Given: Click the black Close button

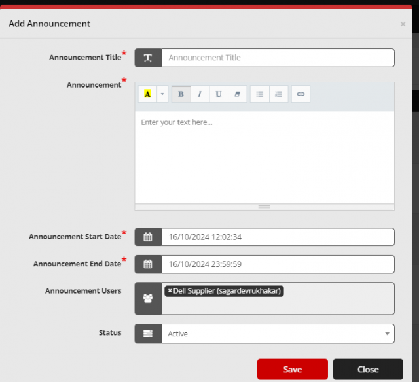Looking at the screenshot, I should 368,369.
